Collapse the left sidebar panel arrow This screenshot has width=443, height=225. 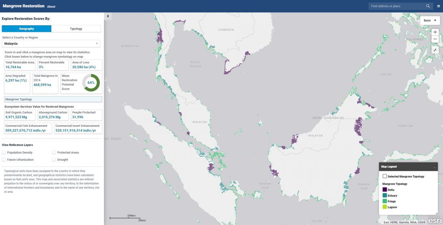click(108, 16)
